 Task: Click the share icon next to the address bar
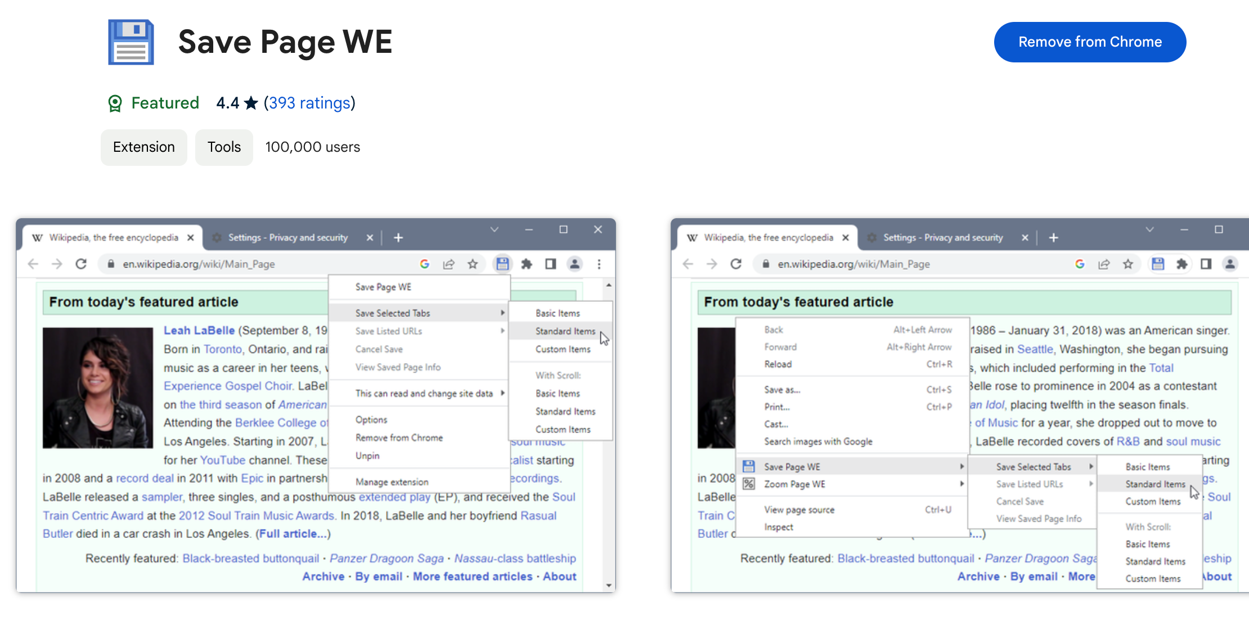point(448,264)
